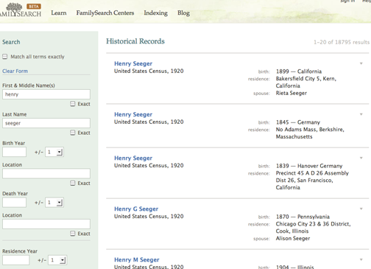The image size is (371, 269).
Task: Open the Learn menu item
Action: coord(59,13)
